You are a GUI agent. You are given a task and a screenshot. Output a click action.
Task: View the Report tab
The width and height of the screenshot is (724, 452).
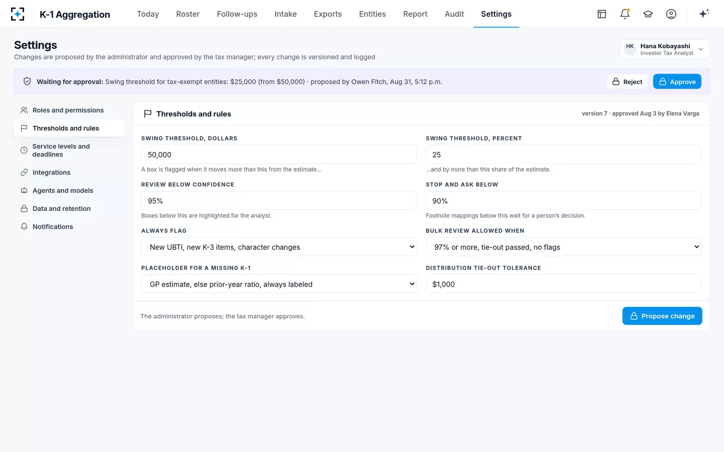tap(415, 14)
